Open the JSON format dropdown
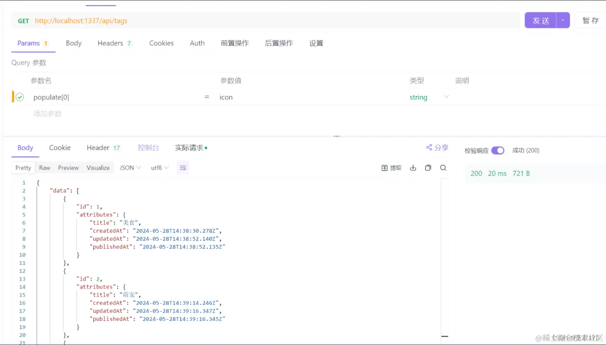This screenshot has width=606, height=345. (x=130, y=167)
